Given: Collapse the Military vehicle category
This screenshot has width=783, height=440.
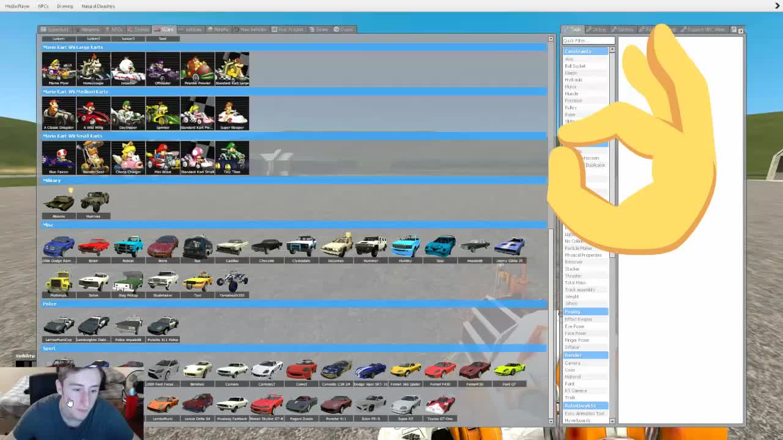Looking at the screenshot, I should pos(294,180).
